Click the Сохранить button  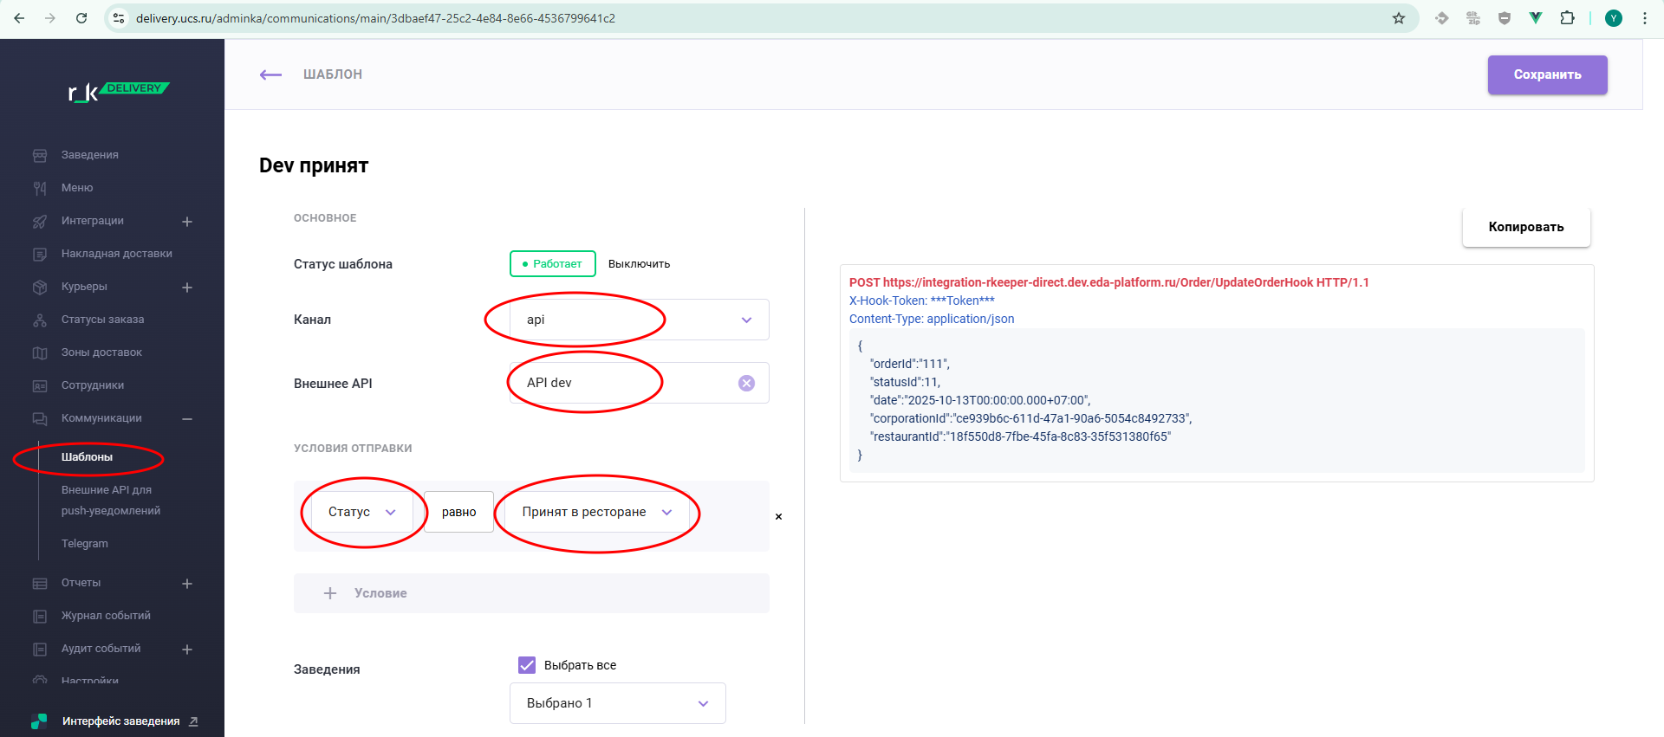pyautogui.click(x=1547, y=75)
